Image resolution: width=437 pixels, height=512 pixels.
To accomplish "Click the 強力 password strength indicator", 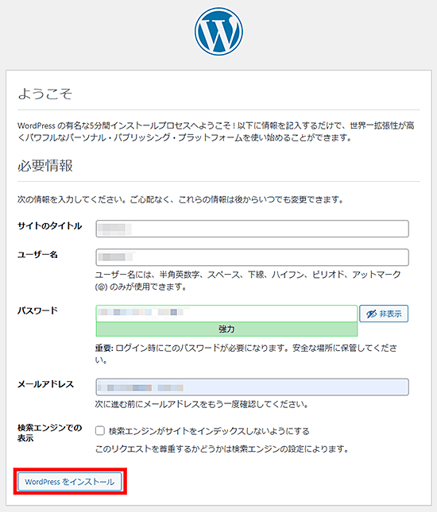I will pyautogui.click(x=226, y=329).
